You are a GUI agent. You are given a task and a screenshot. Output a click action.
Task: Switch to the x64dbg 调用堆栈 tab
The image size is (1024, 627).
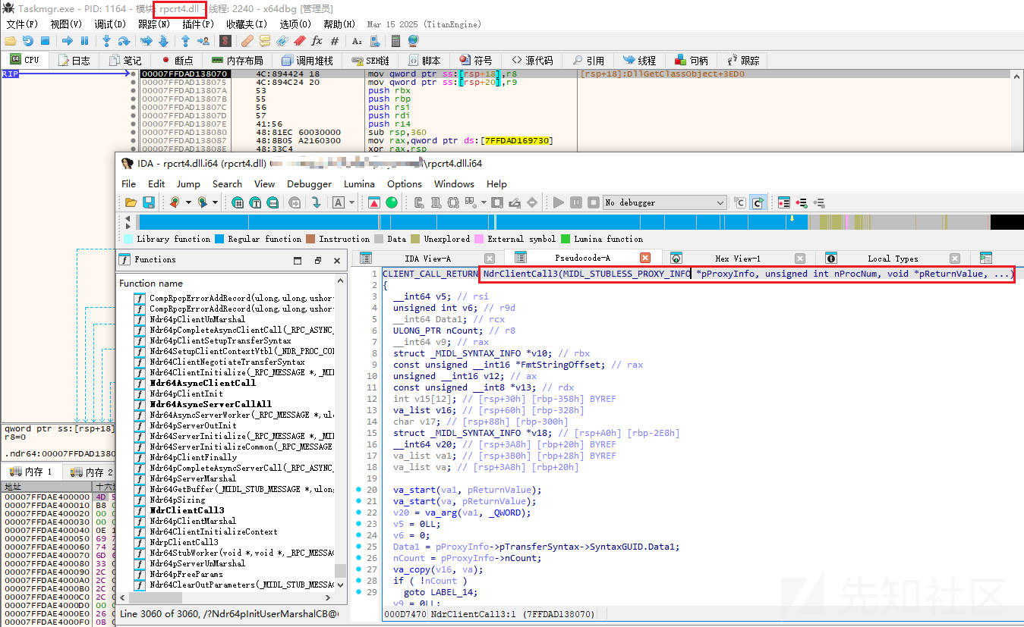point(307,60)
